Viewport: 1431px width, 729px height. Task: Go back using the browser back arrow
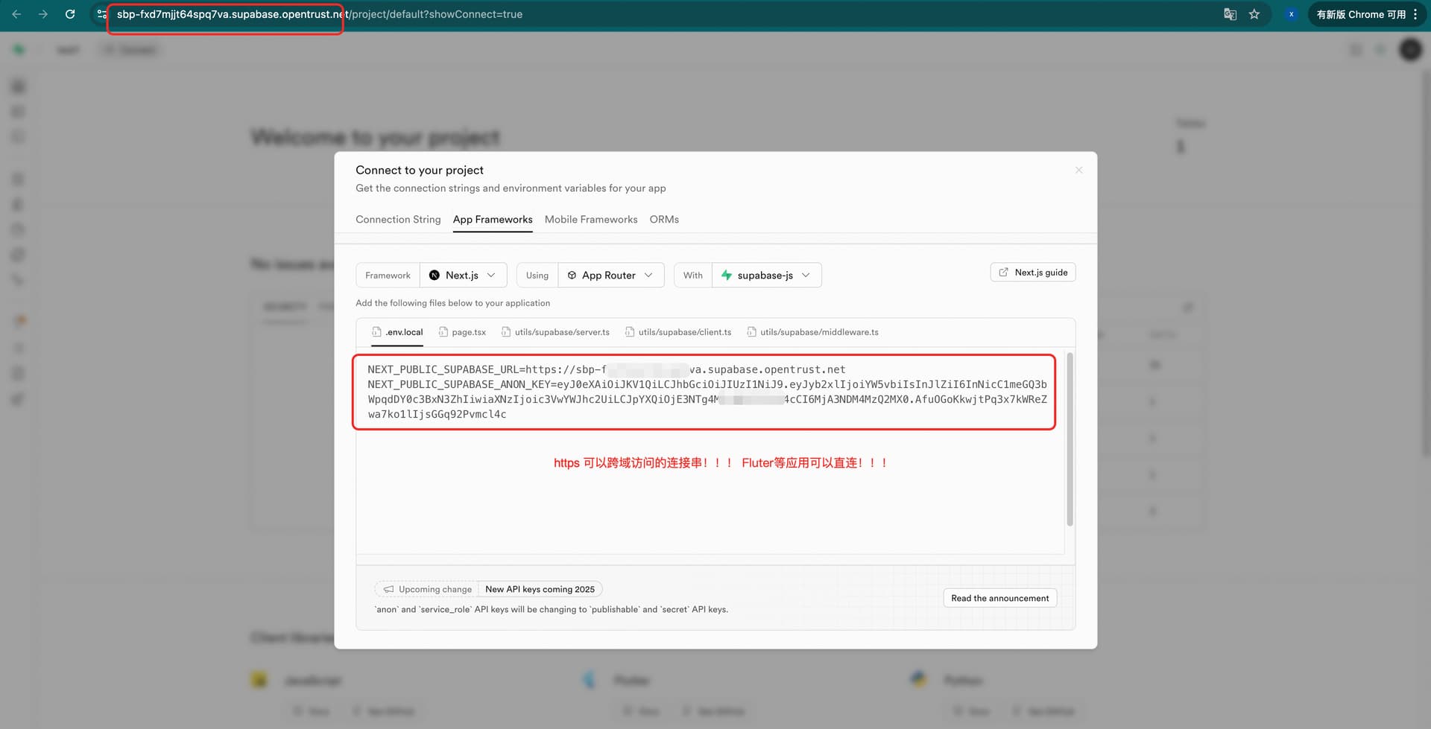[x=16, y=14]
